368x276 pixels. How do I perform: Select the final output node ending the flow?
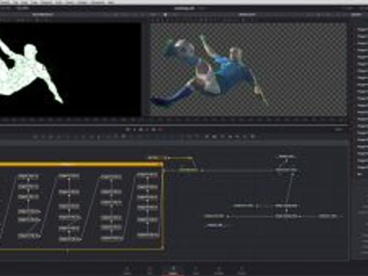tap(328, 216)
